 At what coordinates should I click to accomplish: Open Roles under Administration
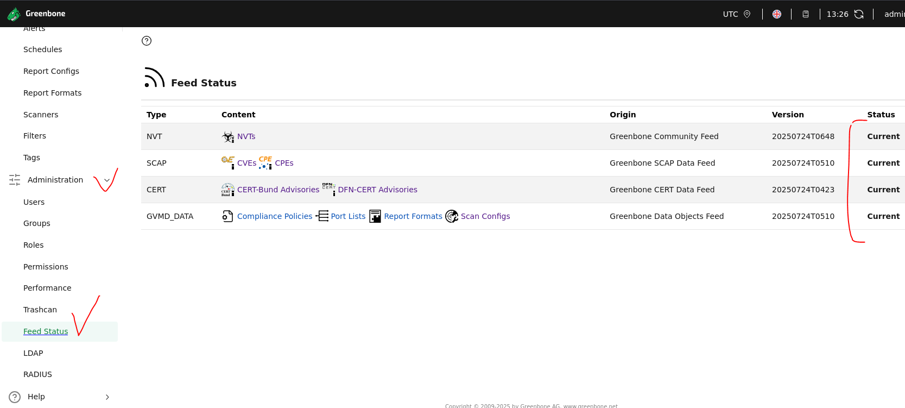click(x=34, y=245)
